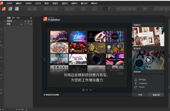Viewport: 170px width, 111px height.
Task: Switch to the 库存 panel tab
Action: coord(18,18)
